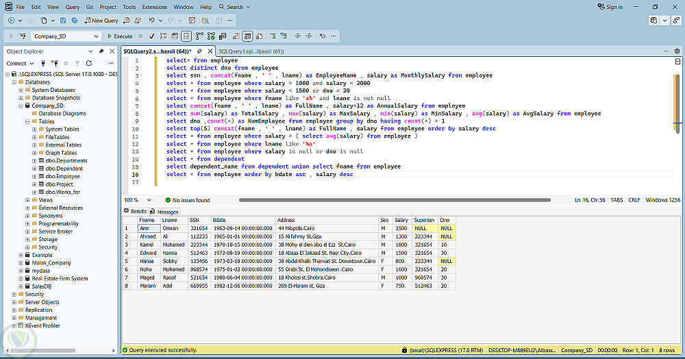Open the Query menu
The height and width of the screenshot is (359, 685).
coord(73,7)
